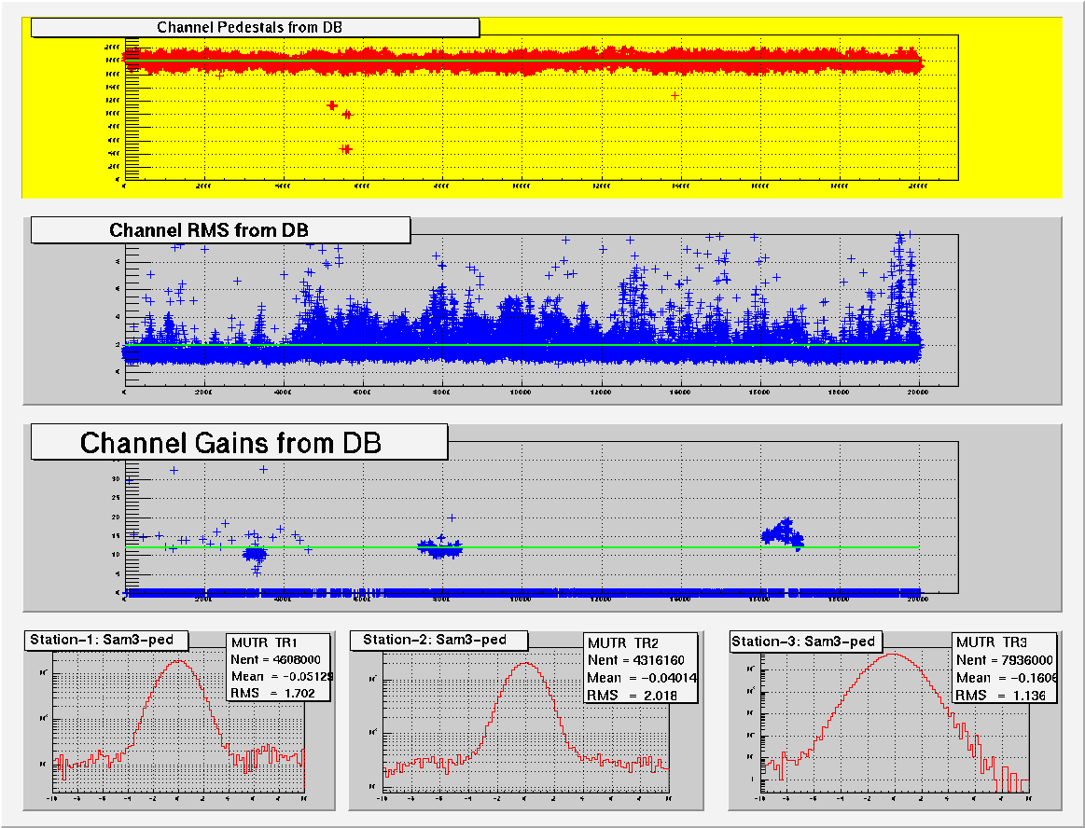Click the blue cluster near 16000 in Gains plot

point(783,533)
